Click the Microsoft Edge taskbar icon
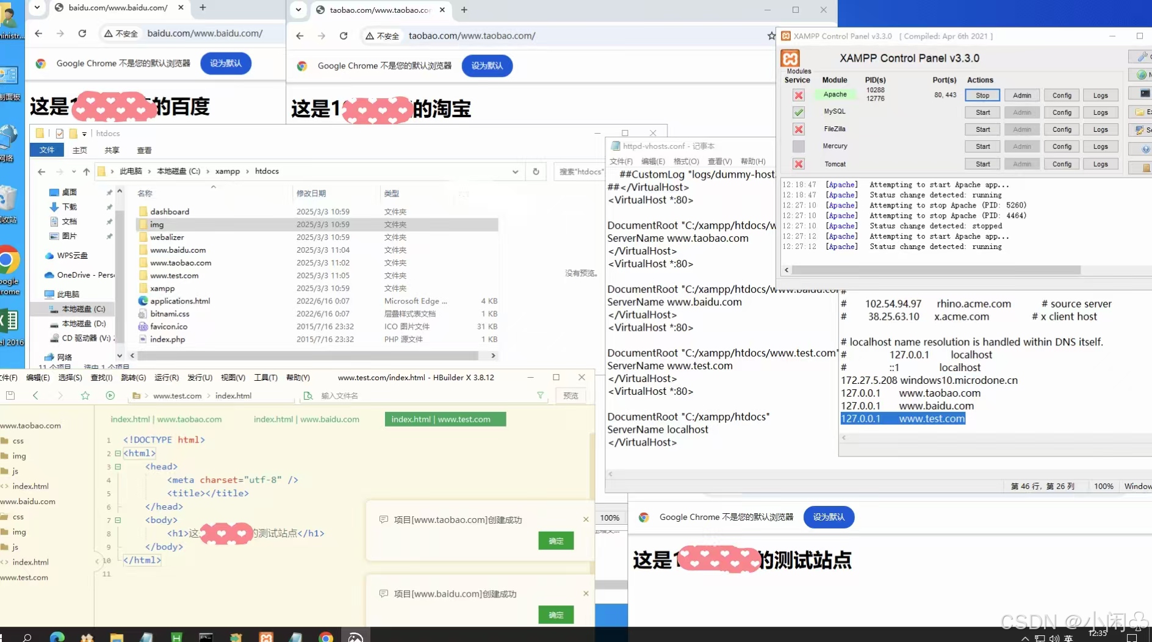This screenshot has width=1152, height=642. pos(57,637)
